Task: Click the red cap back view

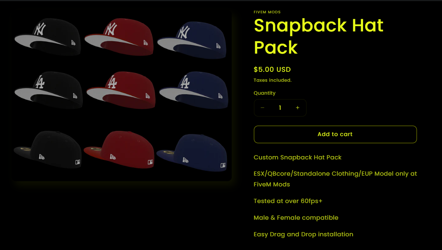Action: tap(119, 149)
